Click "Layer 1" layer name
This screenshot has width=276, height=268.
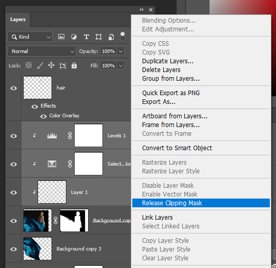tap(79, 192)
